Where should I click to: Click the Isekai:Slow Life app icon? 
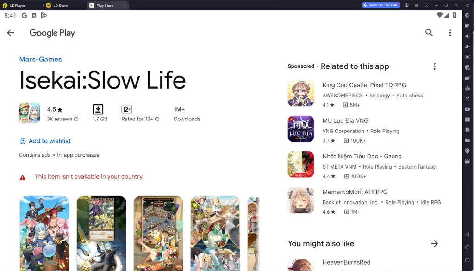pyautogui.click(x=29, y=113)
